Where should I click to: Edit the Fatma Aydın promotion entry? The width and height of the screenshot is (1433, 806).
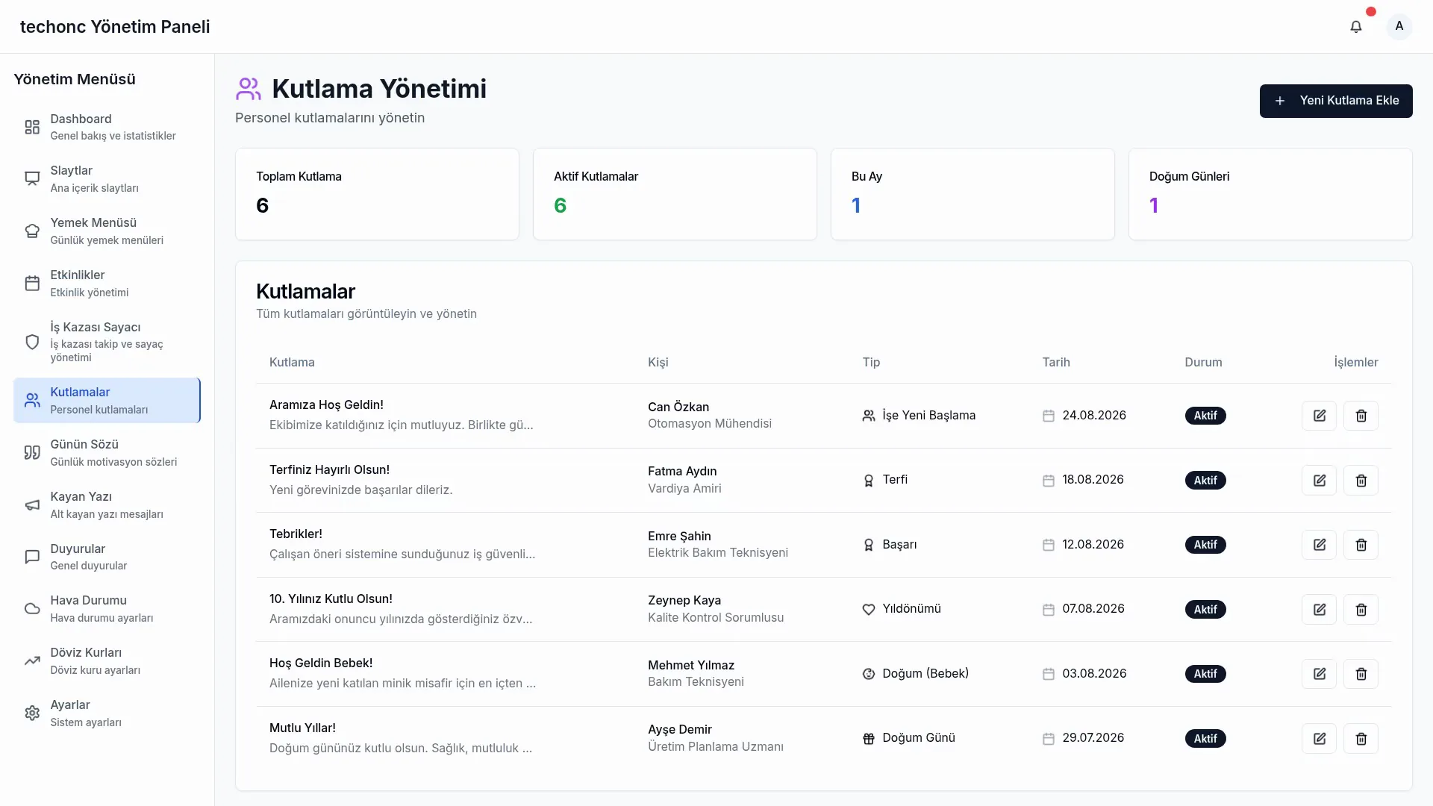(x=1319, y=481)
